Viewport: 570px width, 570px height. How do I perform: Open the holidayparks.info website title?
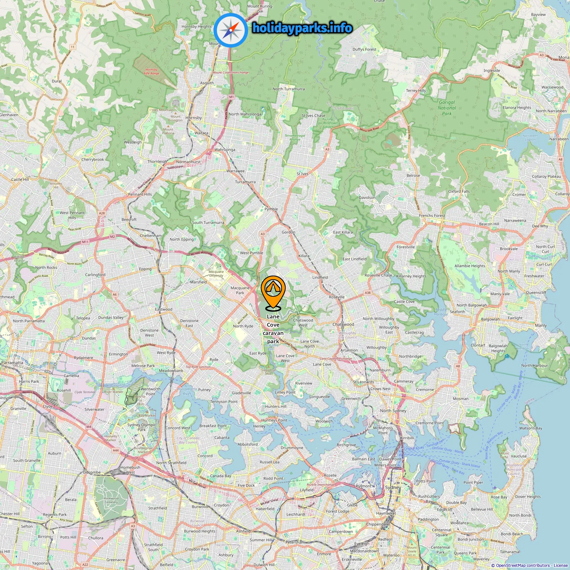coord(302,28)
